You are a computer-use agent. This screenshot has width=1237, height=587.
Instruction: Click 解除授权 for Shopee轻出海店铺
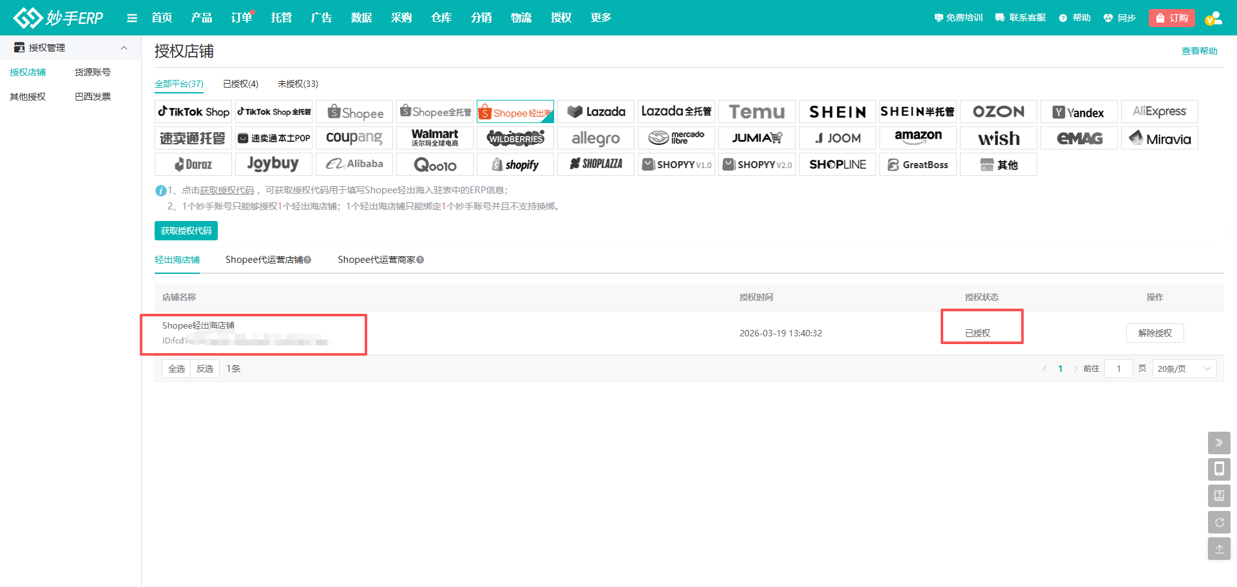click(x=1155, y=333)
